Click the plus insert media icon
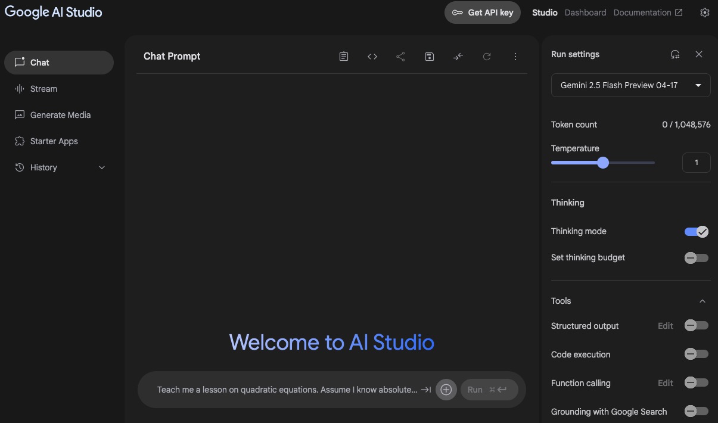This screenshot has width=718, height=423. point(446,390)
